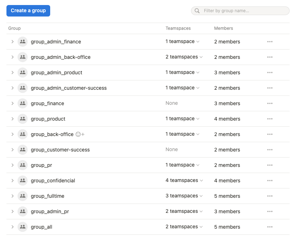Open more options for group_admin_finance

(270, 42)
